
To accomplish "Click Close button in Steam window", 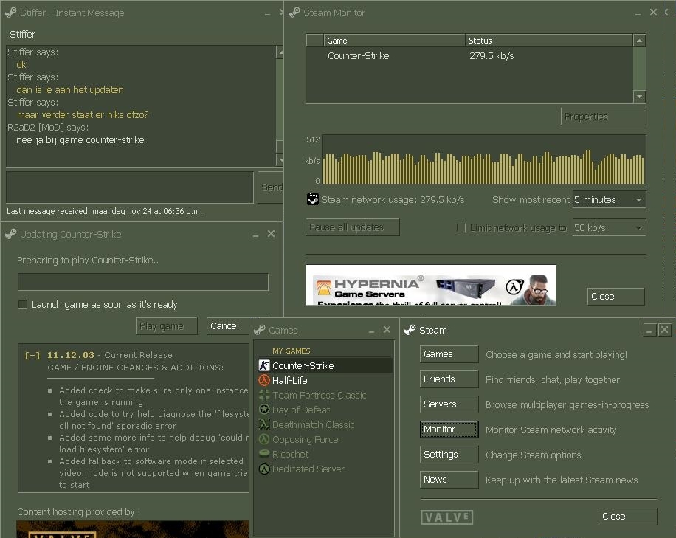I will pyautogui.click(x=627, y=517).
